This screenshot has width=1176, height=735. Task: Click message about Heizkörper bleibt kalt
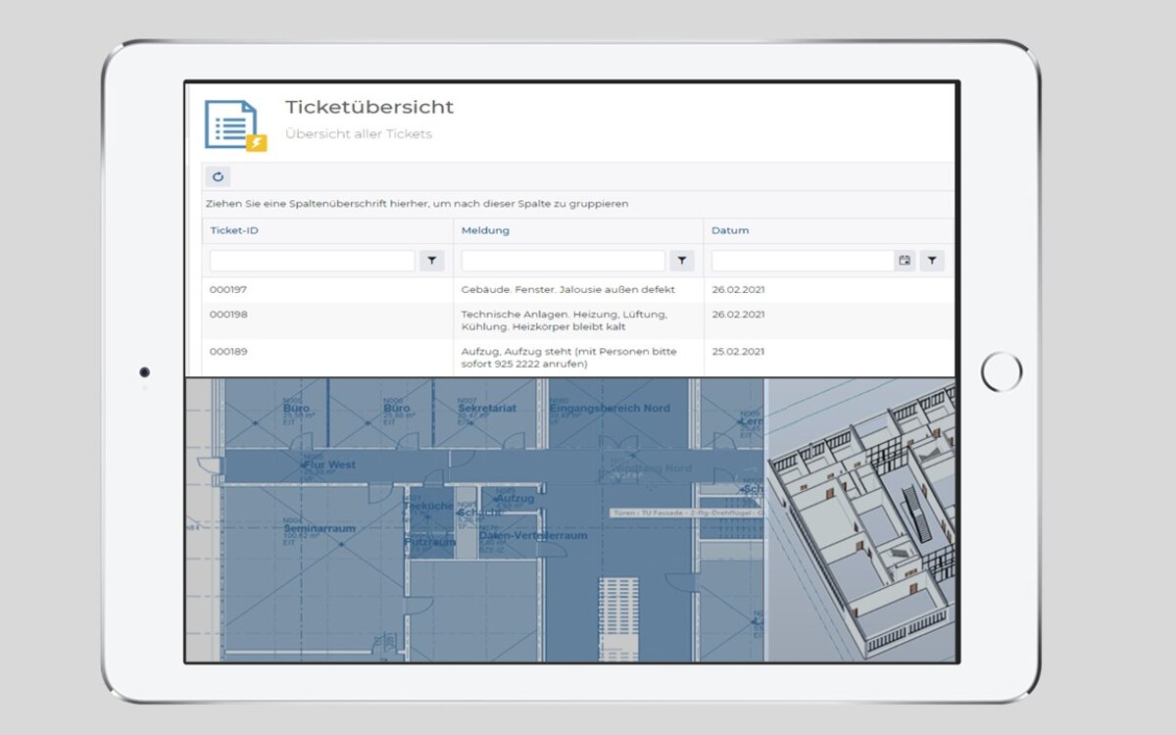coord(563,320)
